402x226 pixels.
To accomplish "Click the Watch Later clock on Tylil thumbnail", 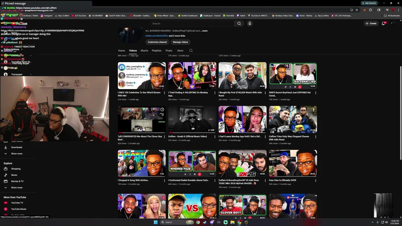I will tap(162, 110).
